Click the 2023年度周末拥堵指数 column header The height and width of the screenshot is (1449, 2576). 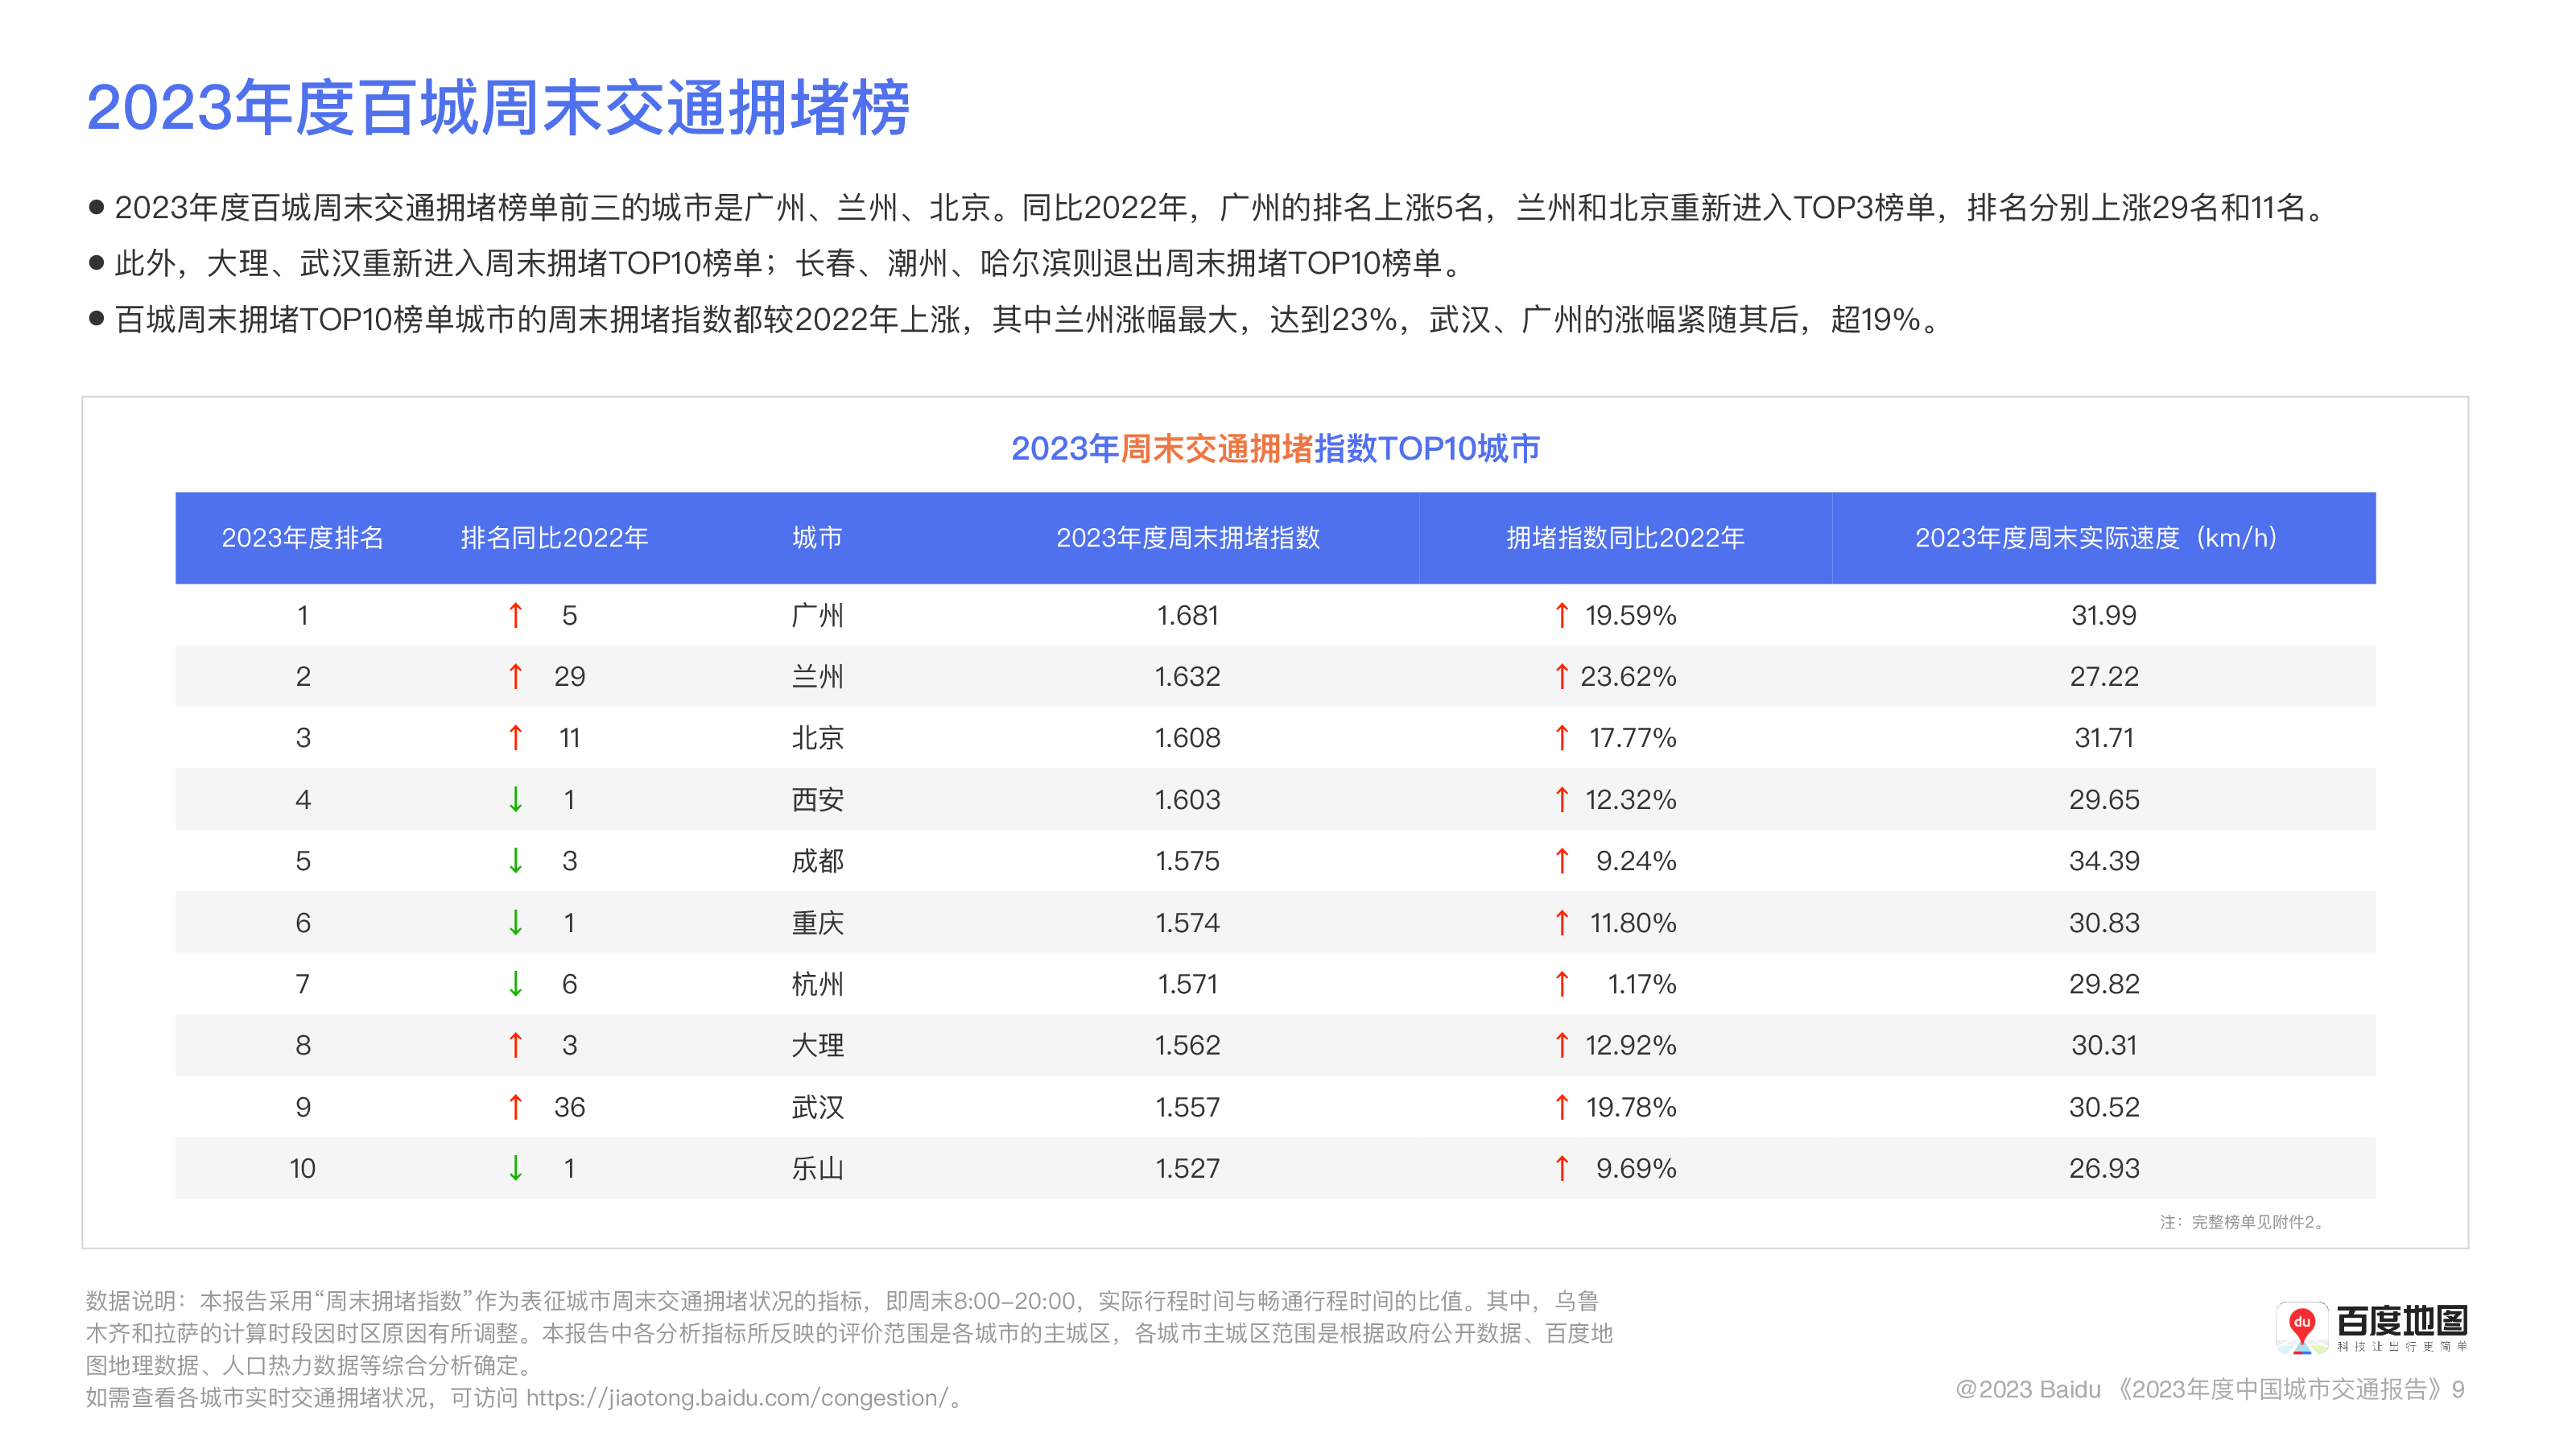point(1188,538)
